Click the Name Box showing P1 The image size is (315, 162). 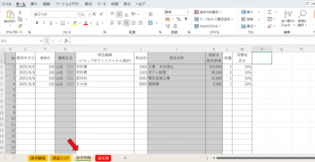22,41
